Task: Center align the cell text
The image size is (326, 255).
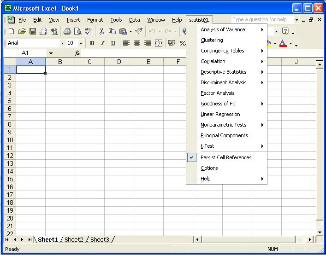Action: coord(137,43)
